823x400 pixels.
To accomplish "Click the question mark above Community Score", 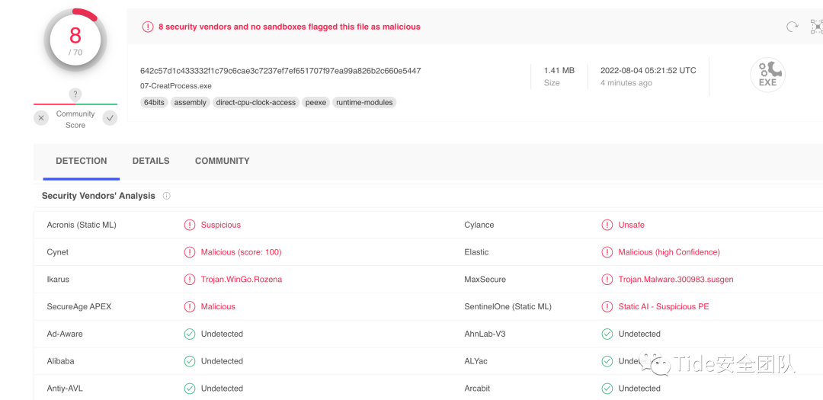I will 75,94.
